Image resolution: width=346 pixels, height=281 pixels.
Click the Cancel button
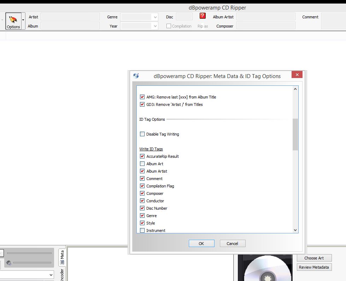[x=232, y=244]
